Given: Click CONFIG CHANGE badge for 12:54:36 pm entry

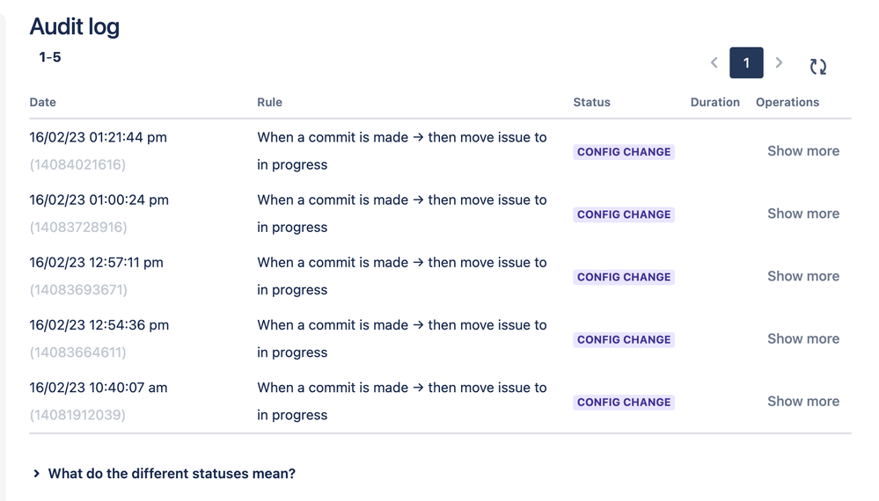Looking at the screenshot, I should click(623, 340).
